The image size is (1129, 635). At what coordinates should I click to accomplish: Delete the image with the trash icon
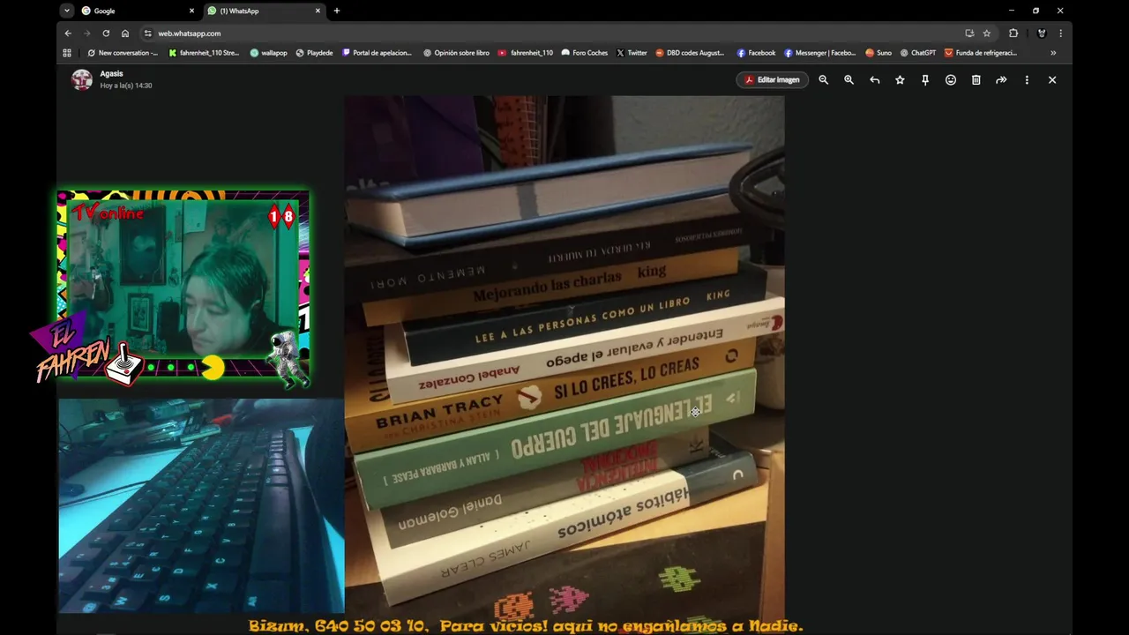coord(976,79)
